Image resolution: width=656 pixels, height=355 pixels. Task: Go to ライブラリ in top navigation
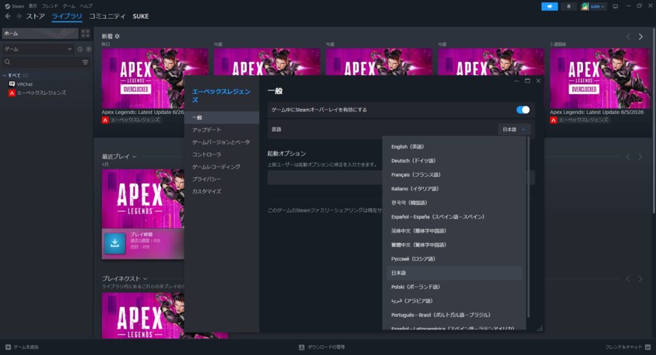pyautogui.click(x=67, y=16)
